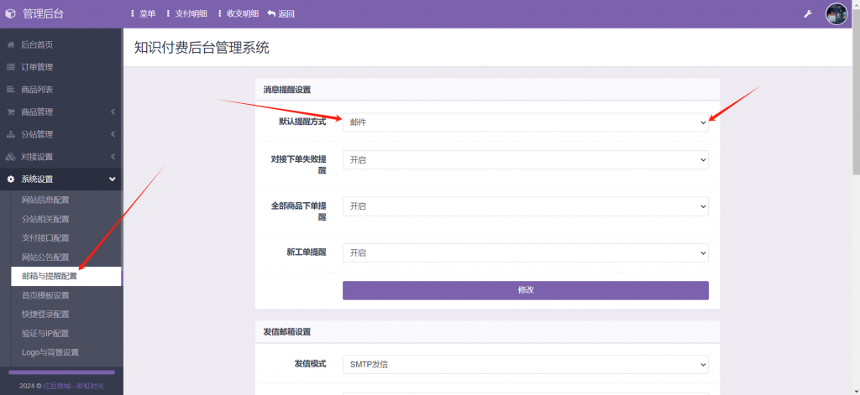Expand 分站管理 sidebar menu
The image size is (860, 395).
(x=61, y=134)
